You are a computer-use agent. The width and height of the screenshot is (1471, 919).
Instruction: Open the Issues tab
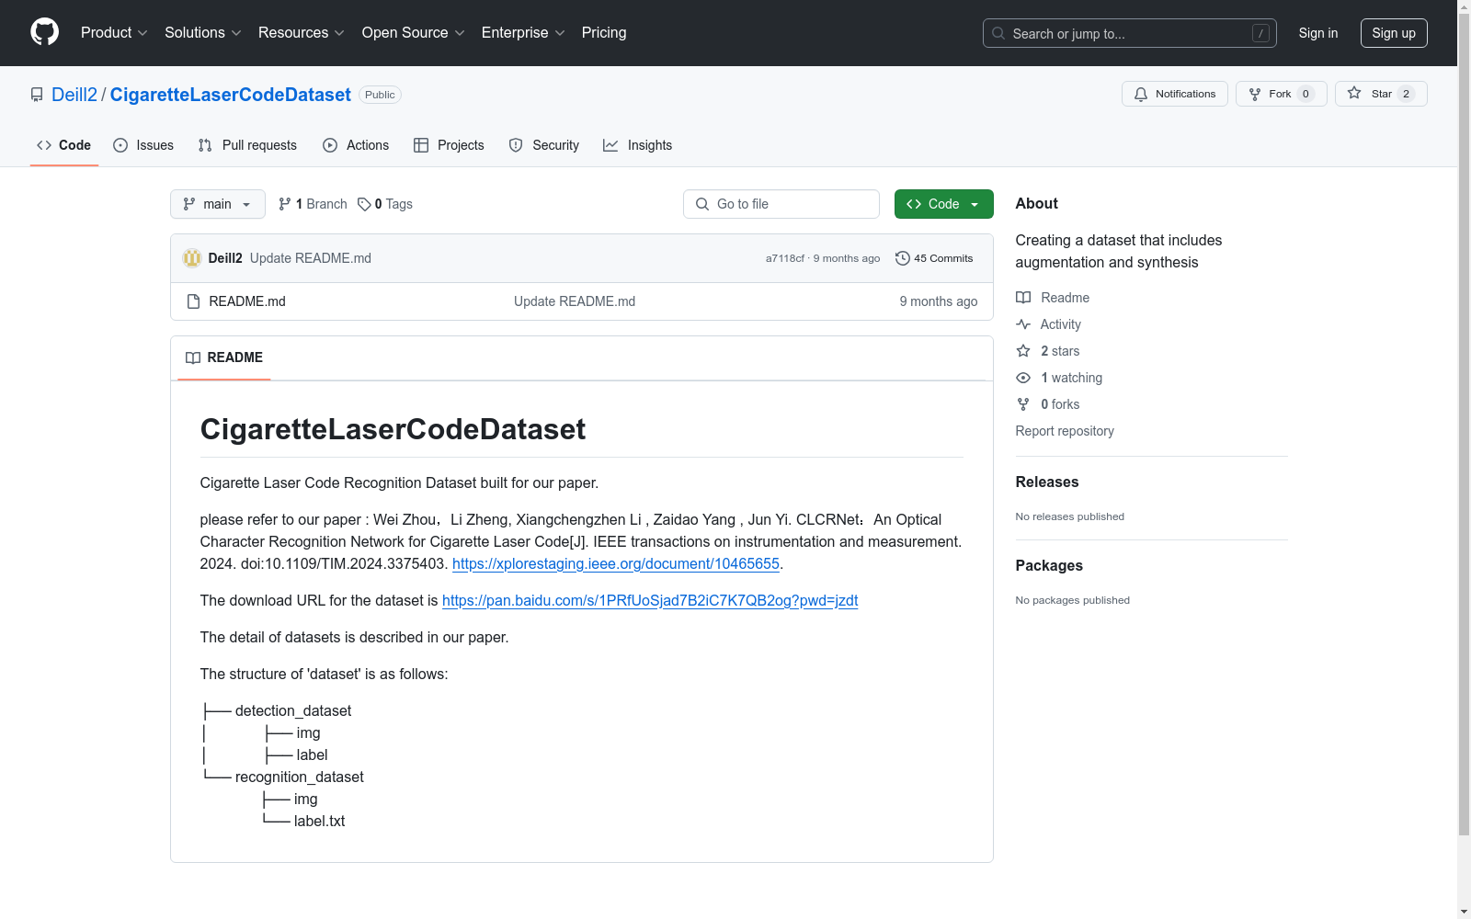(x=143, y=145)
